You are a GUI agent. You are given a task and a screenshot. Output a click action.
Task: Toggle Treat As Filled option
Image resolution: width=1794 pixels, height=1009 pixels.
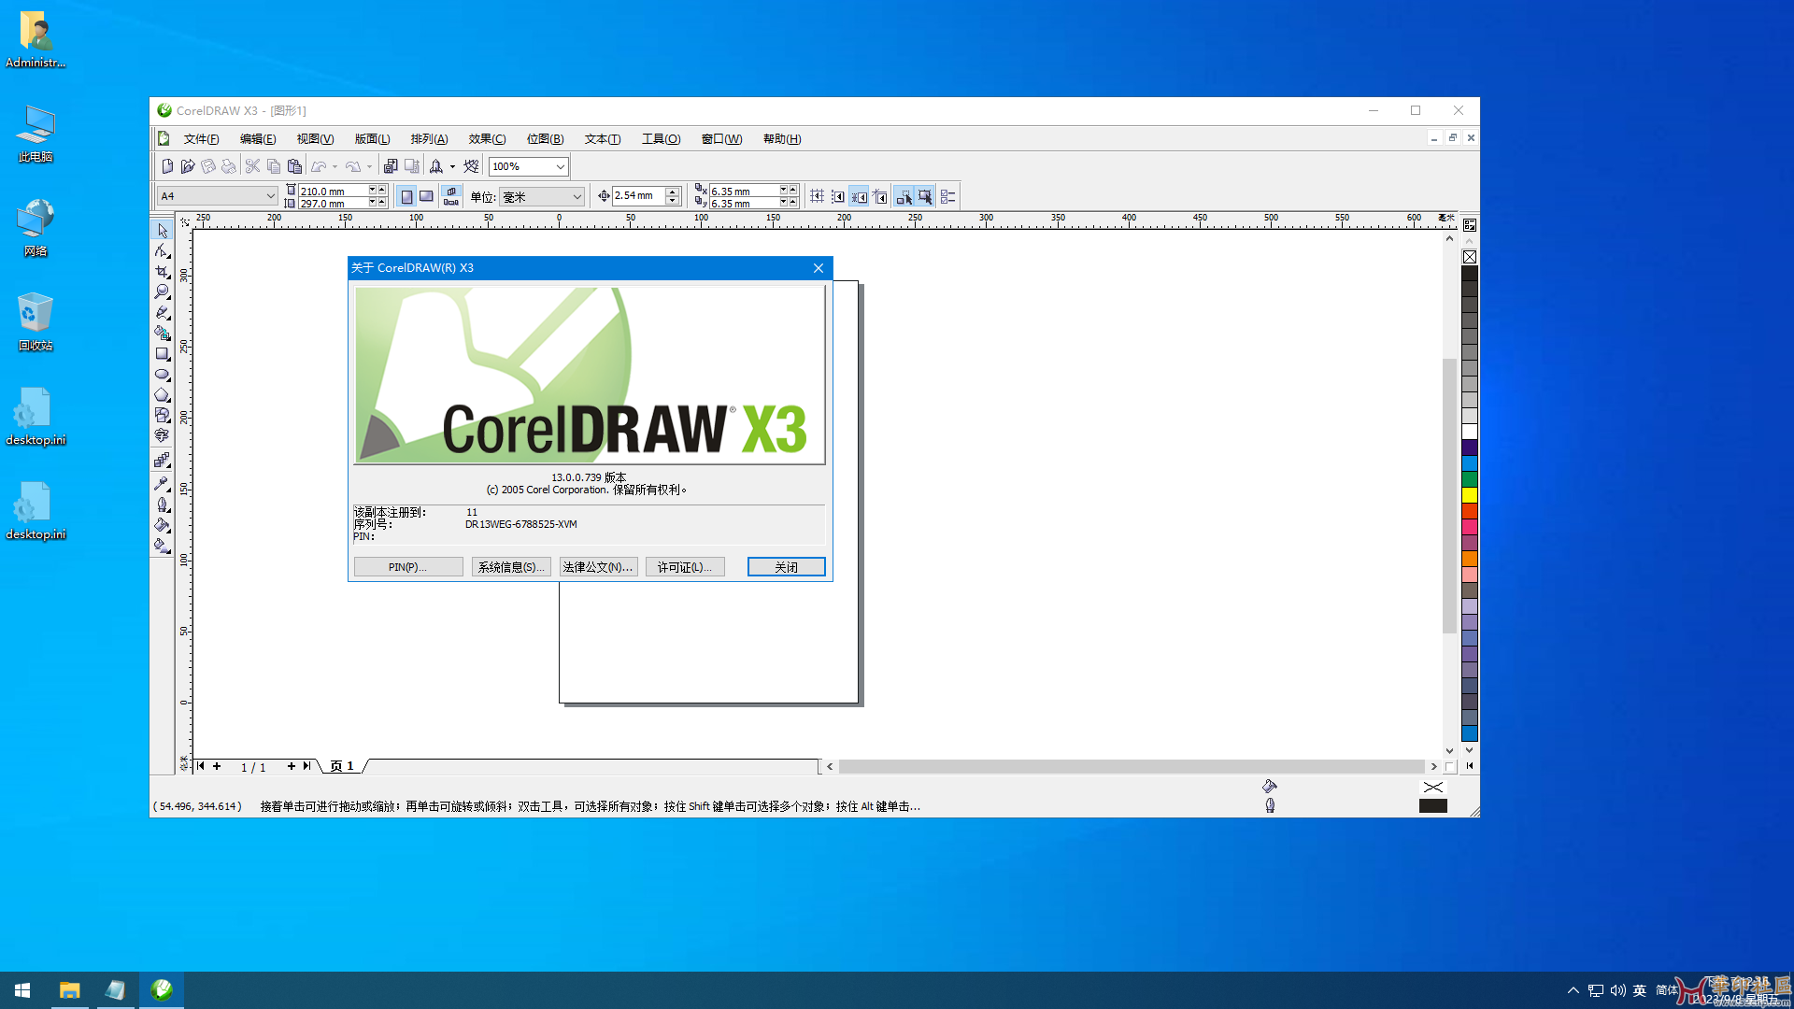[x=925, y=196]
